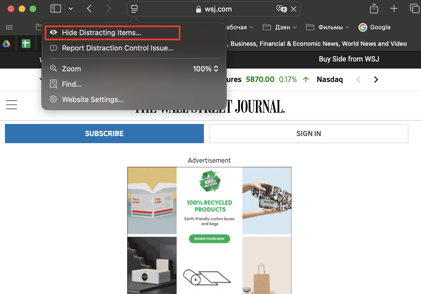
Task: Expand the sidebar tab group chevron
Action: (x=71, y=9)
